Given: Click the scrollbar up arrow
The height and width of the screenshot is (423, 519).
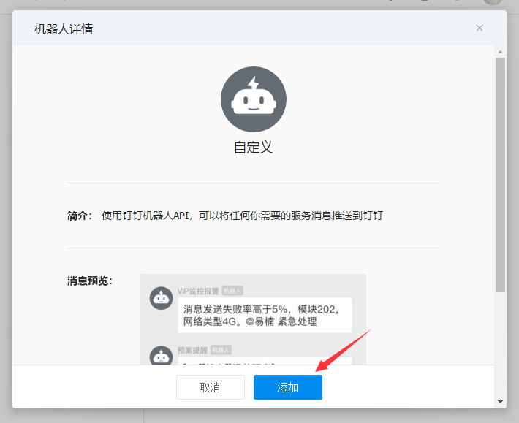Looking at the screenshot, I should coord(500,52).
